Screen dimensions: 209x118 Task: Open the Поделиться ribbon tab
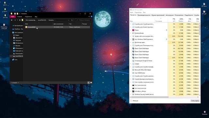pos(28,17)
